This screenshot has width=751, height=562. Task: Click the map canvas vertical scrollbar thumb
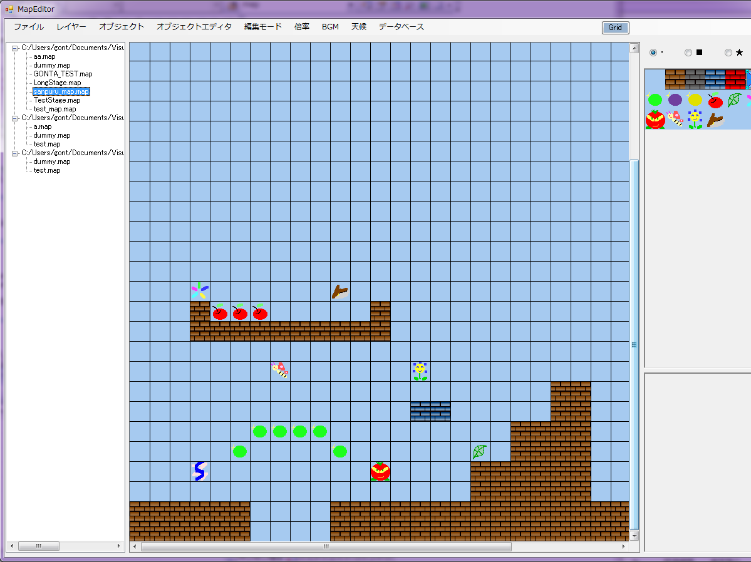[634, 344]
